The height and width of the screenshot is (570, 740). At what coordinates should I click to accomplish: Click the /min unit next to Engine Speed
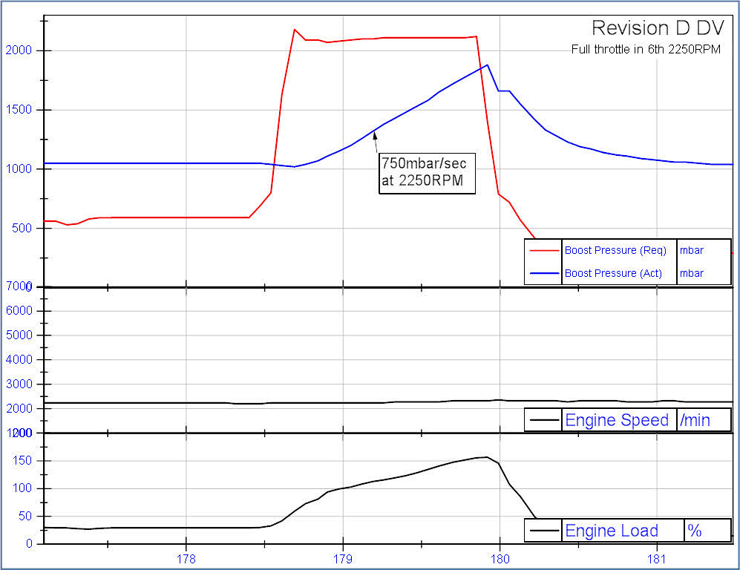(695, 420)
